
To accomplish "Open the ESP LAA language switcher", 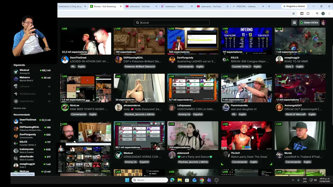I will pos(305,180).
